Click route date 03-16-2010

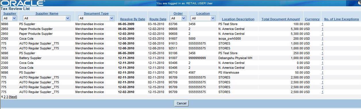point(156,24)
